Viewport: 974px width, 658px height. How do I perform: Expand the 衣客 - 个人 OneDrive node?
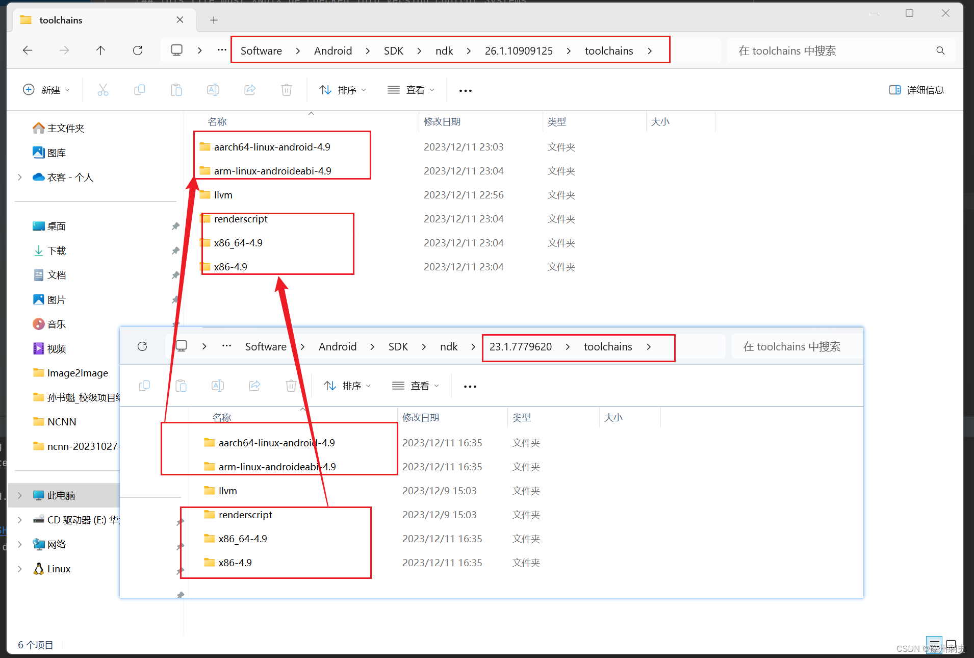tap(20, 177)
